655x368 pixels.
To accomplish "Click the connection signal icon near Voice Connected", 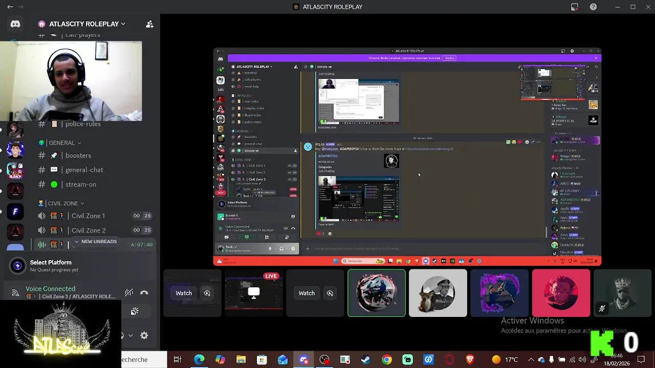I will [x=15, y=293].
